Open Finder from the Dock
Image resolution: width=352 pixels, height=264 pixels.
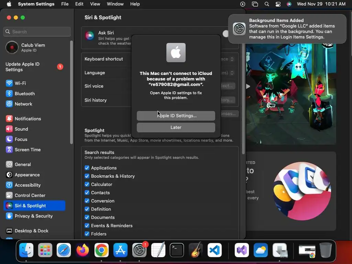[26, 250]
